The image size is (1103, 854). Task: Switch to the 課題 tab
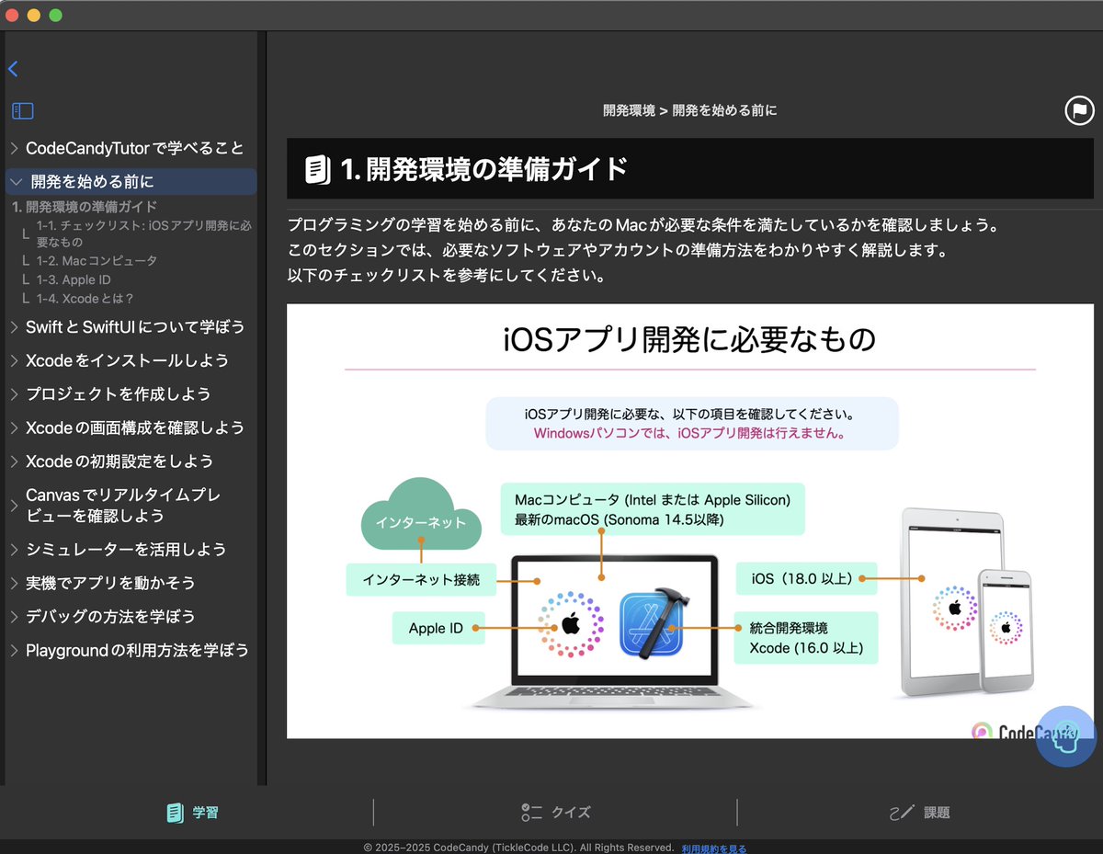coord(919,813)
